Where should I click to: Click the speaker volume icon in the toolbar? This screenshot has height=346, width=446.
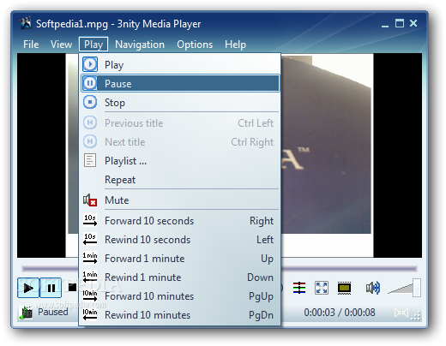pyautogui.click(x=373, y=288)
